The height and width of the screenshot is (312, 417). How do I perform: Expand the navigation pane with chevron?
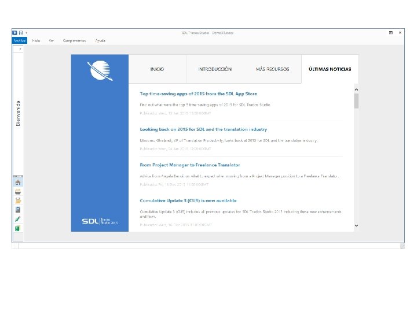coord(20,49)
